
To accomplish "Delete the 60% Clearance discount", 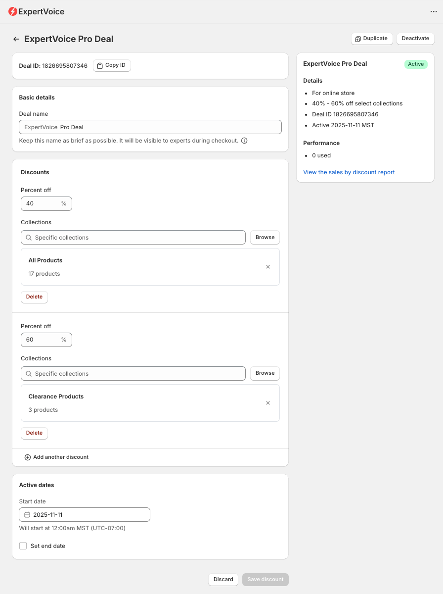I will pyautogui.click(x=34, y=433).
